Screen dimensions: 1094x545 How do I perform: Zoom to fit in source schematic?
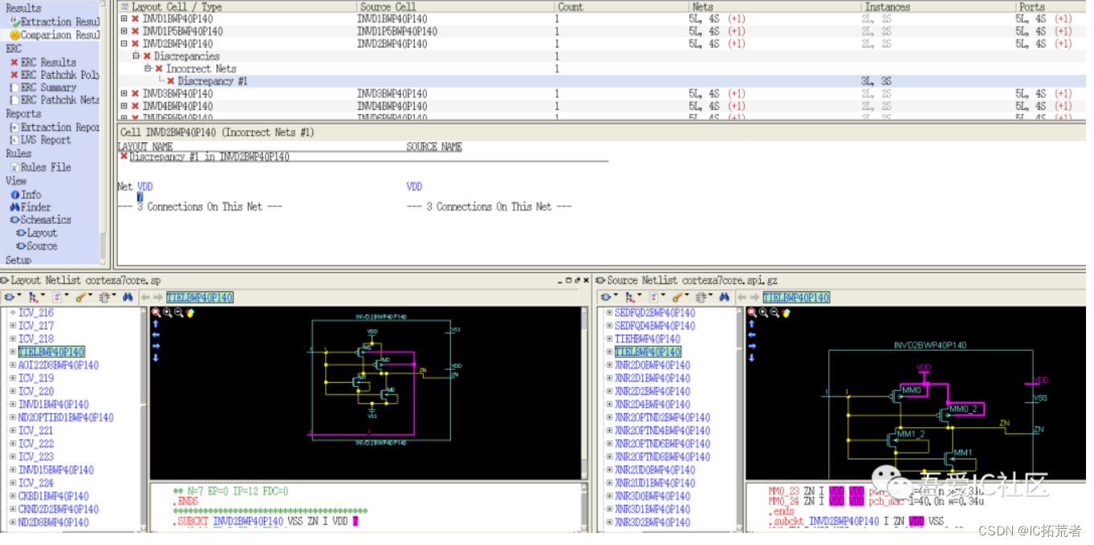coord(752,312)
